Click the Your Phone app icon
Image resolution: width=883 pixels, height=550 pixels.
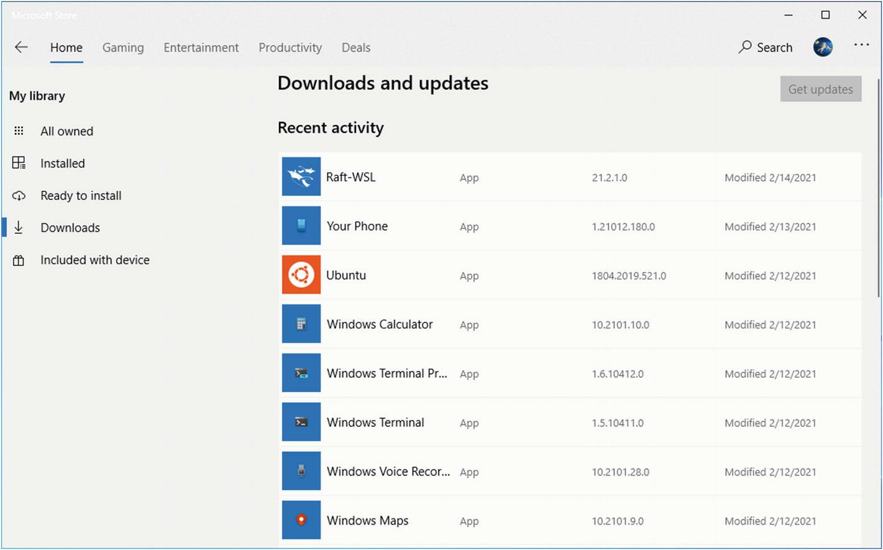pyautogui.click(x=301, y=226)
